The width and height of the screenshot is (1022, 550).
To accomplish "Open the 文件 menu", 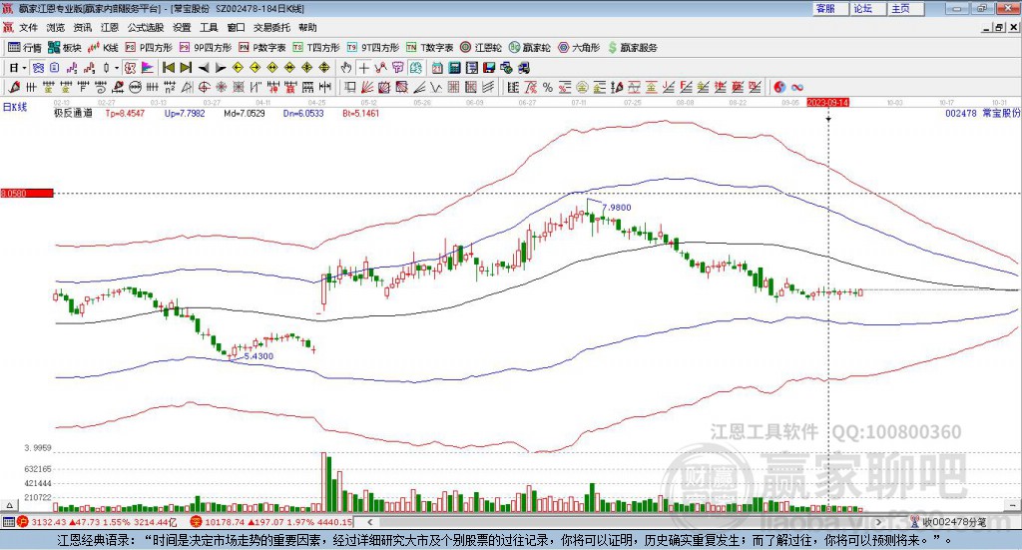I will tap(28, 27).
